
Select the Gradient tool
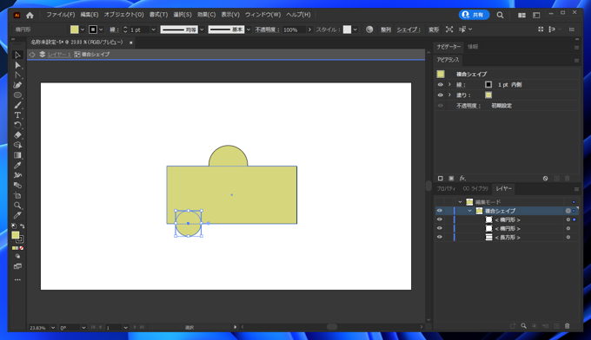click(17, 155)
